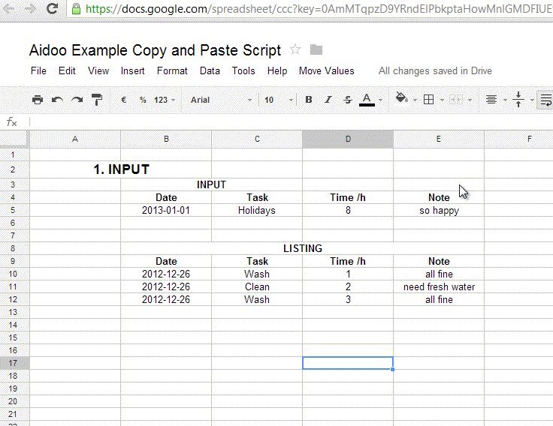Click into the formula bar
This screenshot has width=553, height=426.
click(x=292, y=121)
